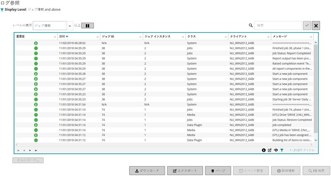
Task: Click severity icon of 'Finished job 74' row
Action: pyautogui.click(x=36, y=109)
